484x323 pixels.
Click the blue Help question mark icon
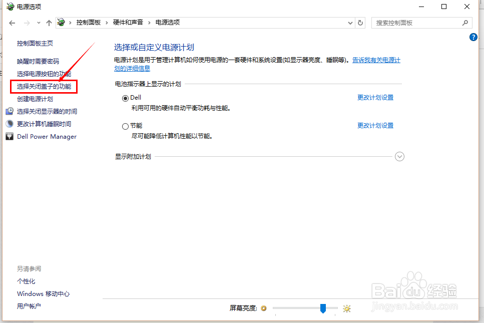[x=473, y=37]
